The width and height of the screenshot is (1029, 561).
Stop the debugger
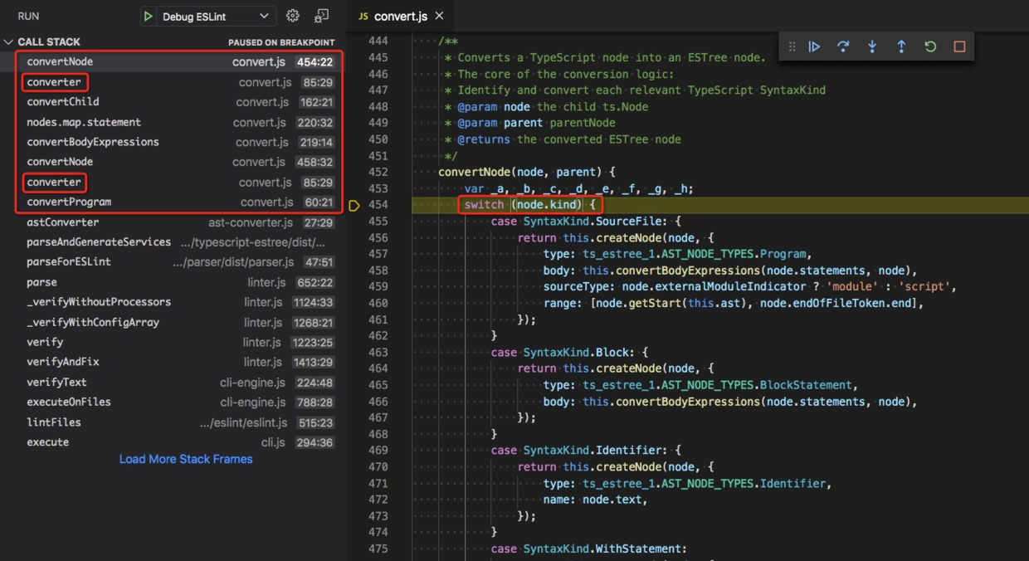tap(959, 46)
